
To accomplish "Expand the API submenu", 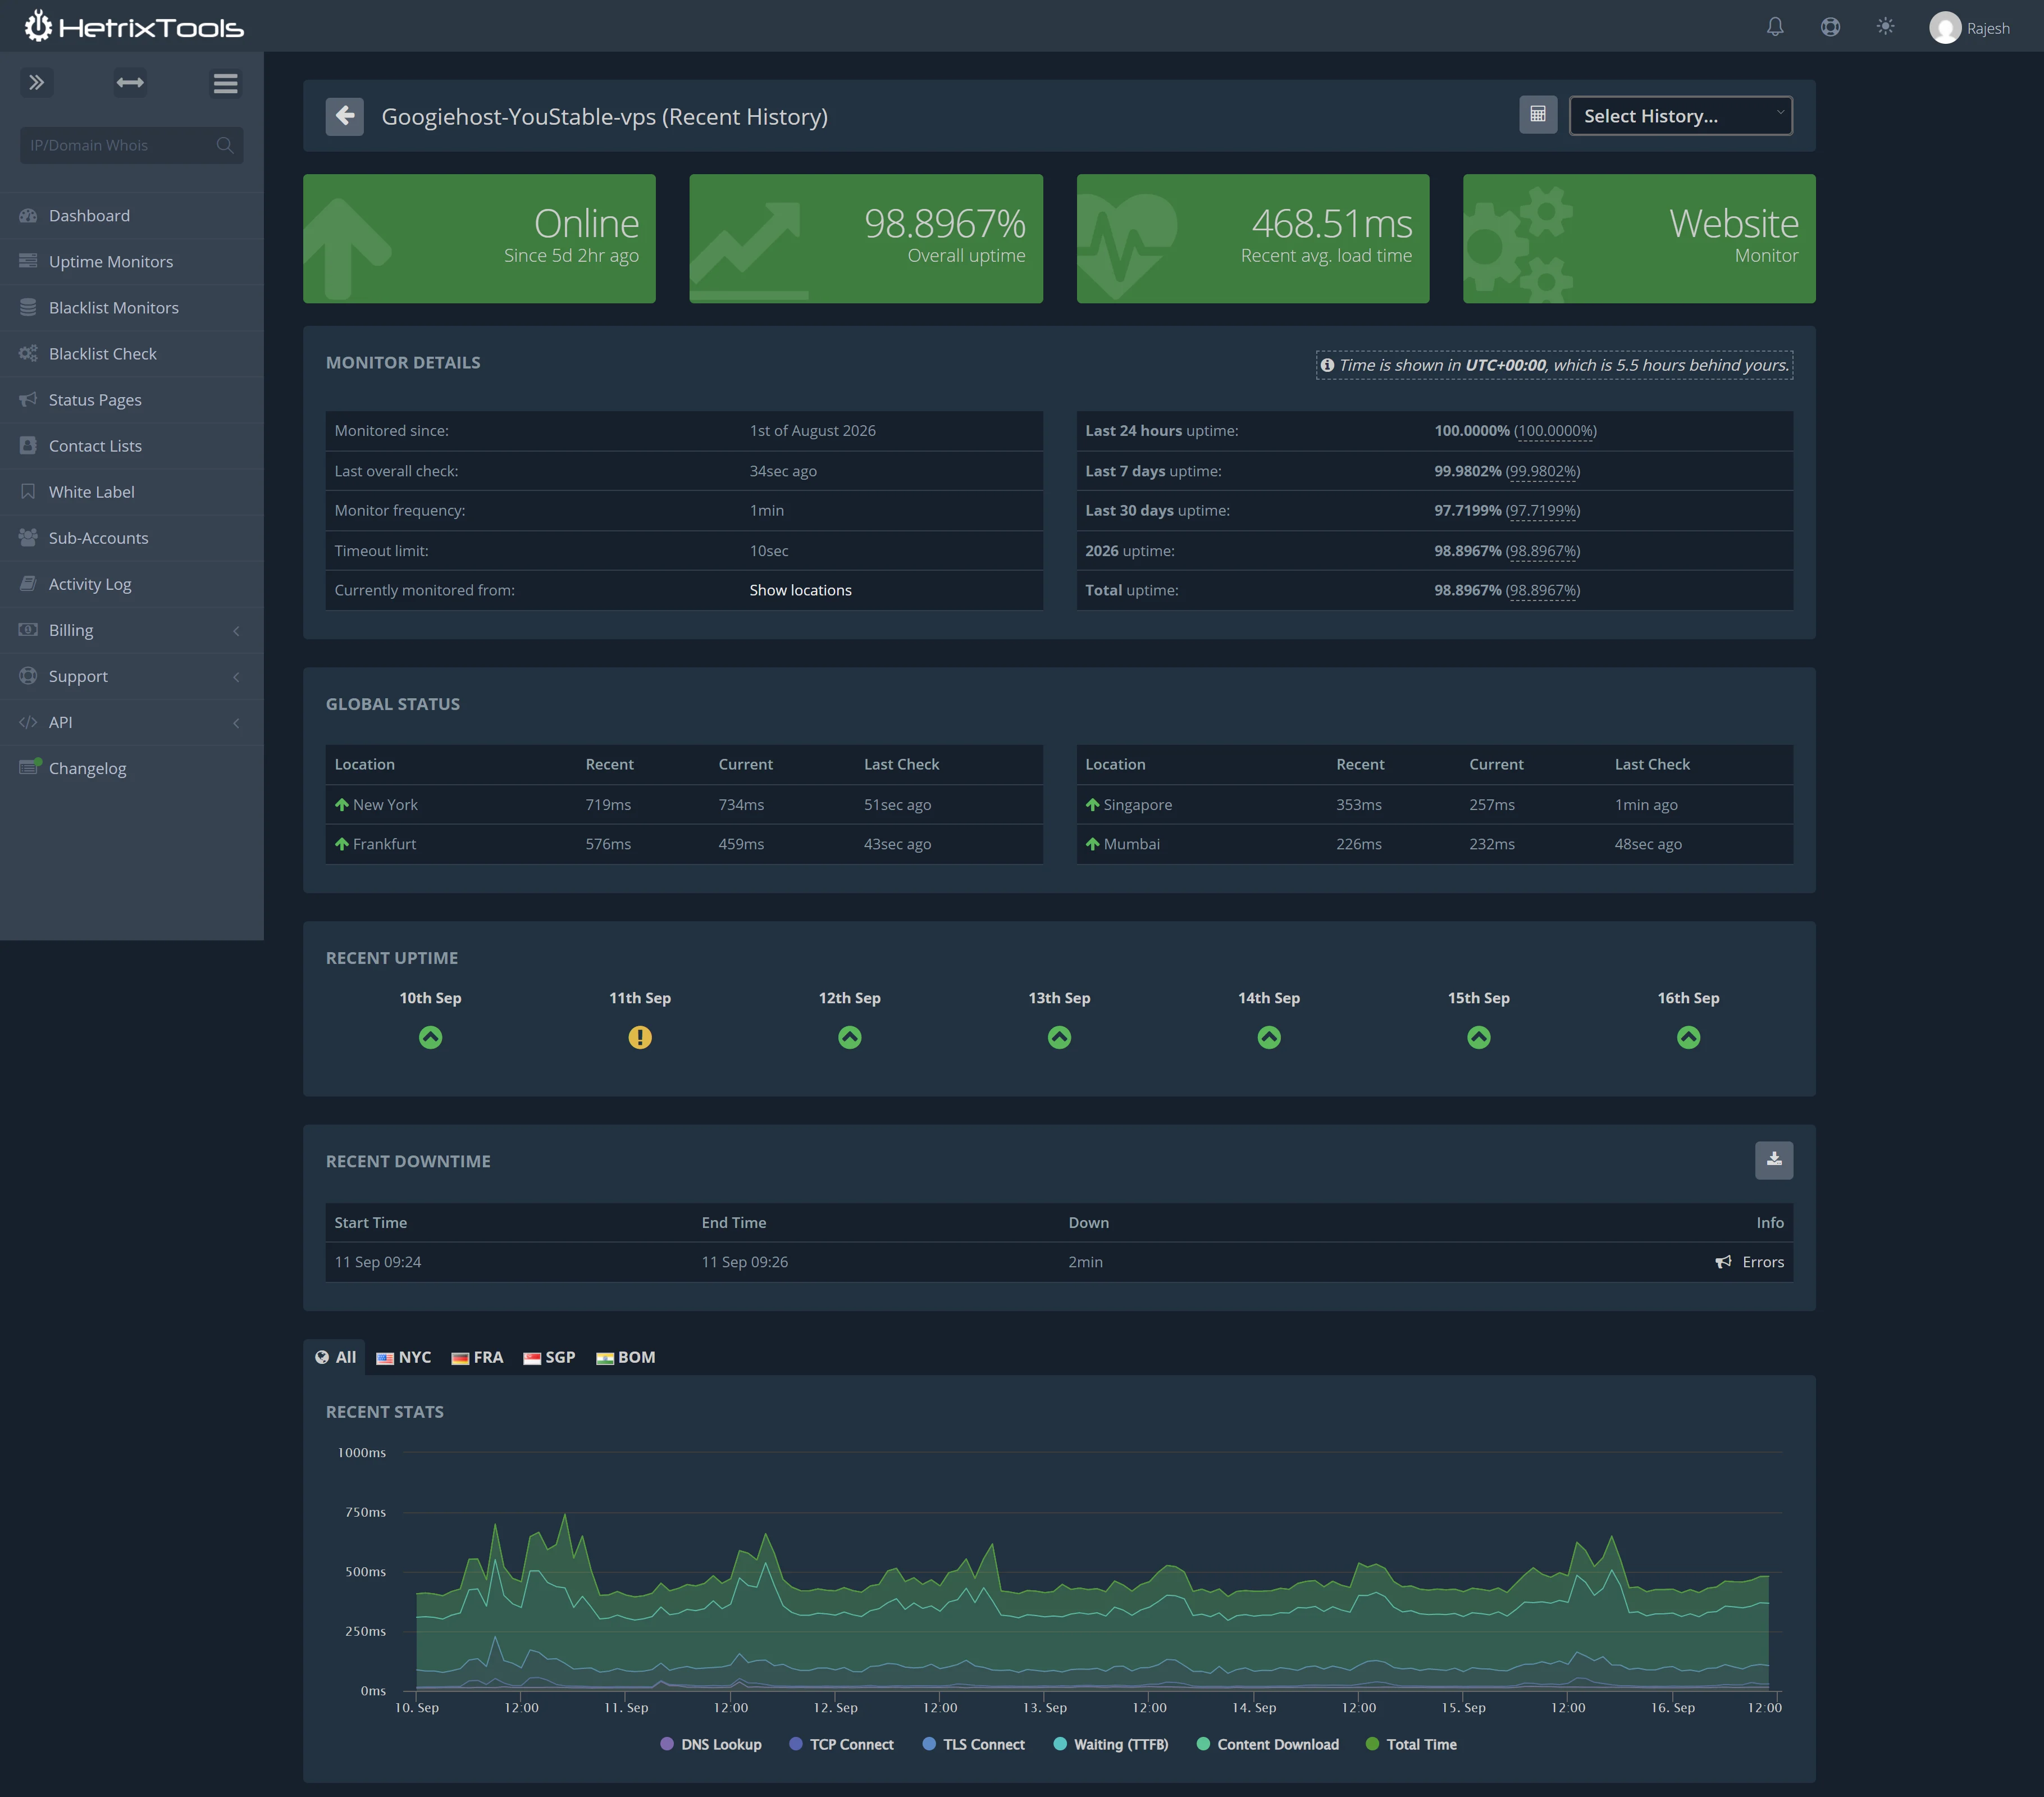I will pos(132,721).
